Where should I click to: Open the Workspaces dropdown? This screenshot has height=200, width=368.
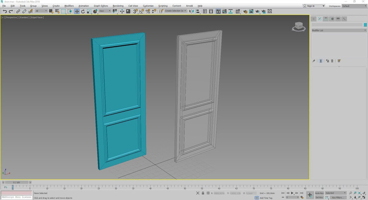click(x=354, y=6)
